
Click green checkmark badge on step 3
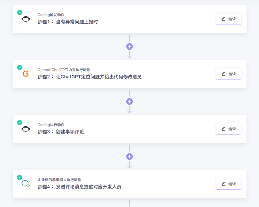coord(20,123)
